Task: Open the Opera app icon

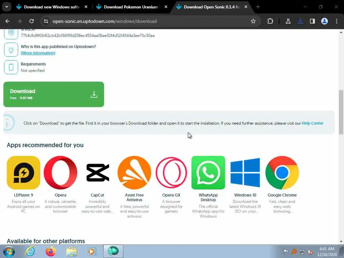Action: click(x=60, y=173)
